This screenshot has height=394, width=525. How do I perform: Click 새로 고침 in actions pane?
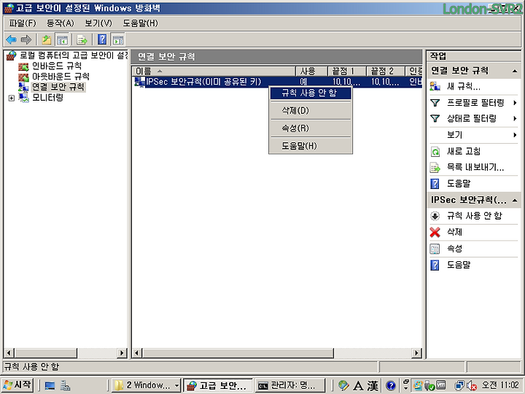click(x=464, y=152)
